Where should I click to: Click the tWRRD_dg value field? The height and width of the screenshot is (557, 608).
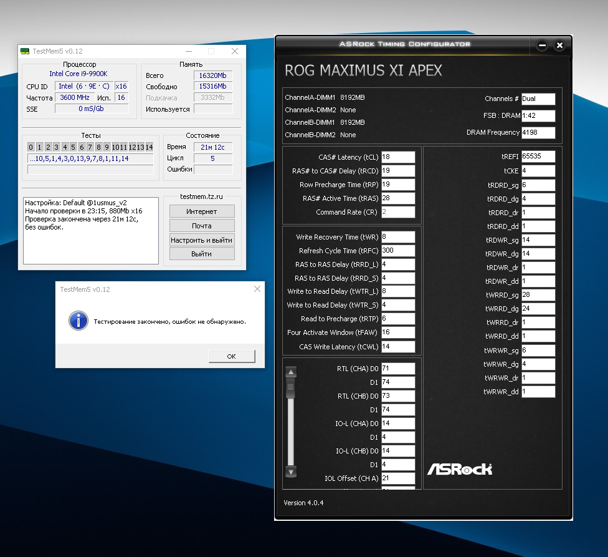[x=538, y=309]
